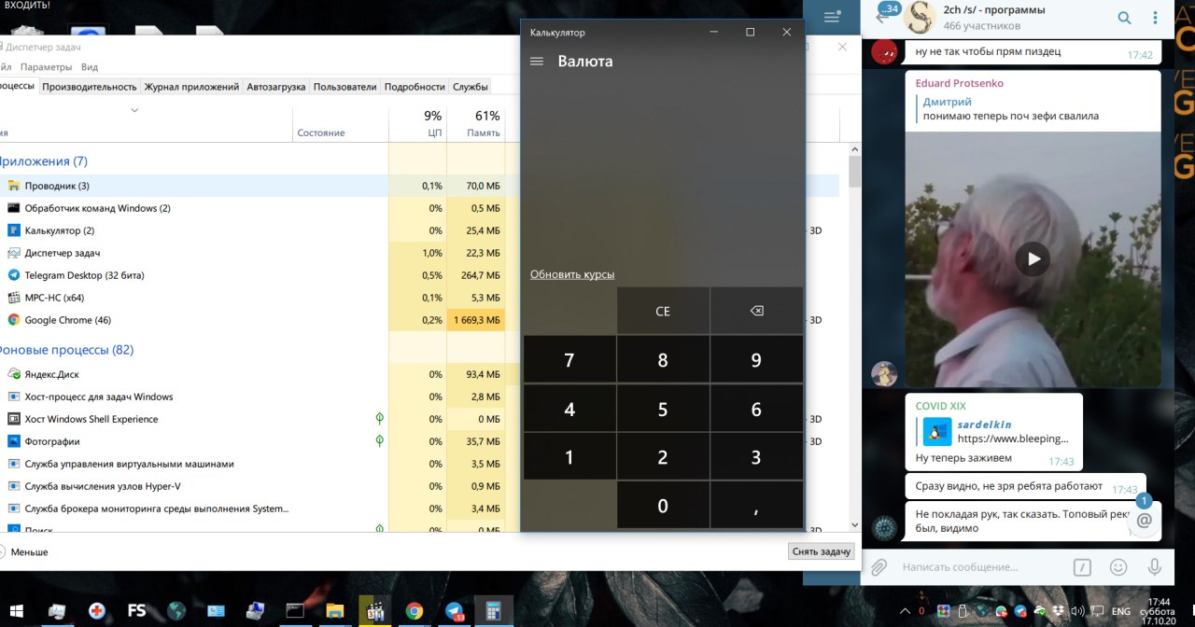The width and height of the screenshot is (1195, 627).
Task: Show hidden system tray icons
Action: coord(904,612)
